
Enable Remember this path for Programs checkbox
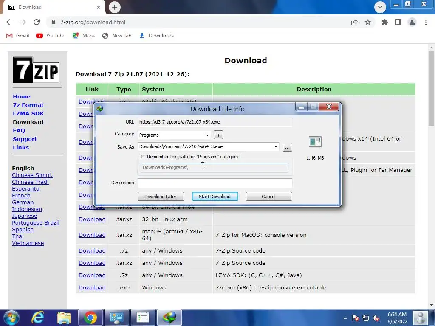144,157
